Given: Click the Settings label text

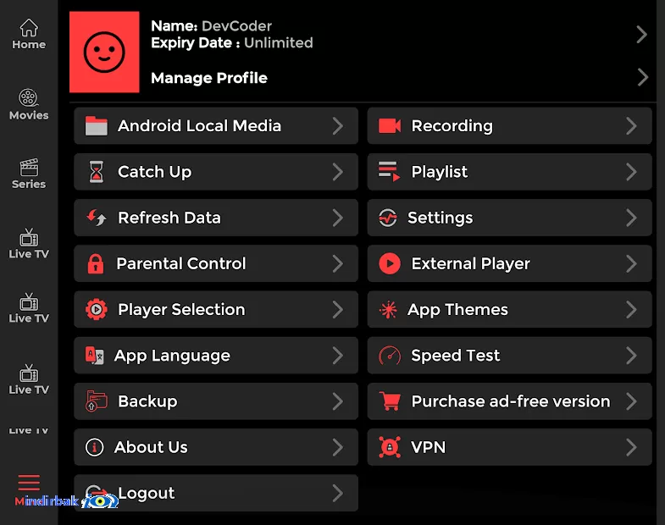Looking at the screenshot, I should pos(441,218).
